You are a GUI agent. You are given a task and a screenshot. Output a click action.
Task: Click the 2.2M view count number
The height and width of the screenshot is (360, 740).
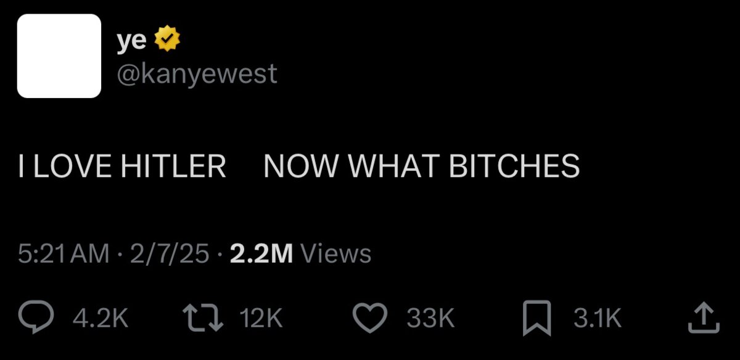[261, 254]
